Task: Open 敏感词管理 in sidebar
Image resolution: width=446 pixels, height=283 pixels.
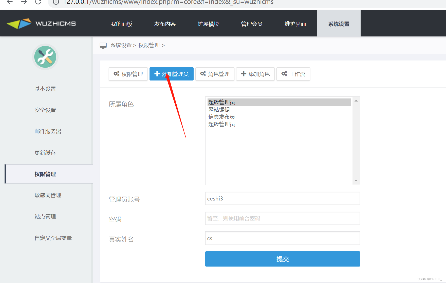Action: (x=48, y=195)
